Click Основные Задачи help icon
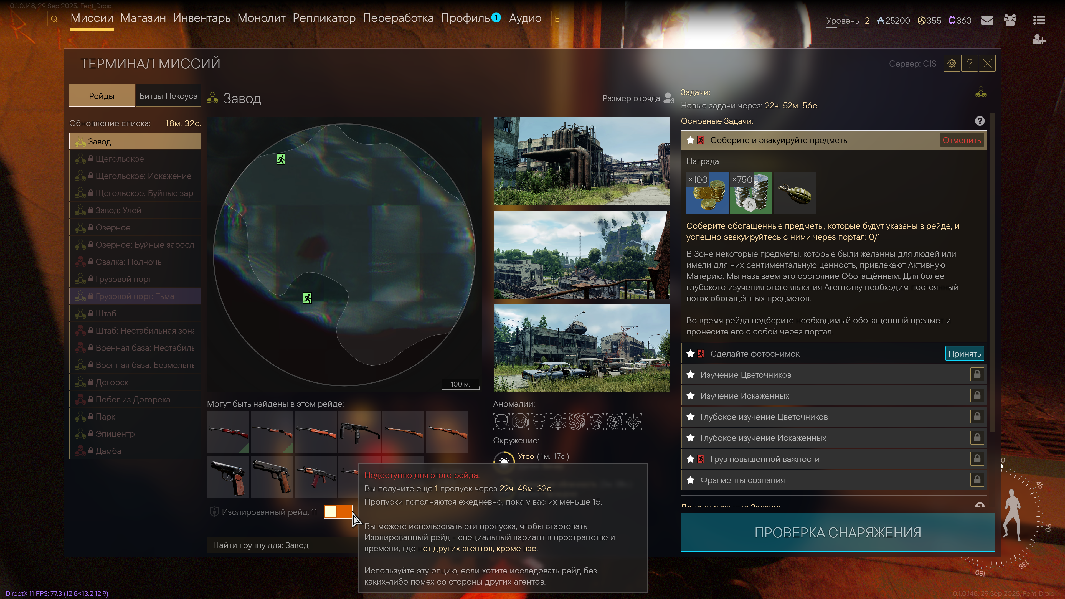 click(x=979, y=121)
